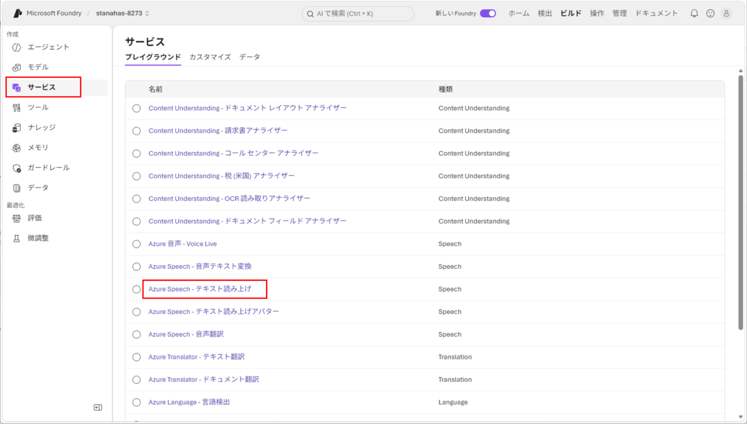Select radio for Azure 音声 - Voice Live
Viewport: 747px width, 424px height.
tap(136, 244)
